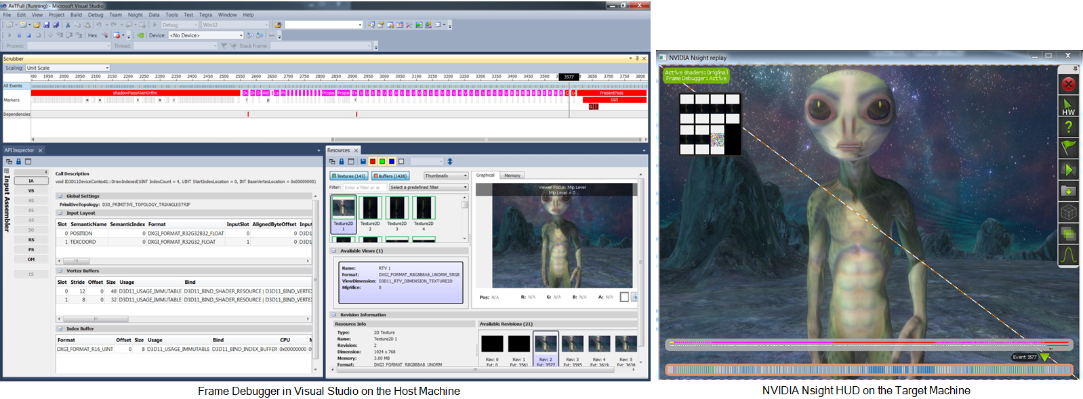Select the PS pipeline stage button
This screenshot has height=399, width=1083.
pyautogui.click(x=31, y=249)
